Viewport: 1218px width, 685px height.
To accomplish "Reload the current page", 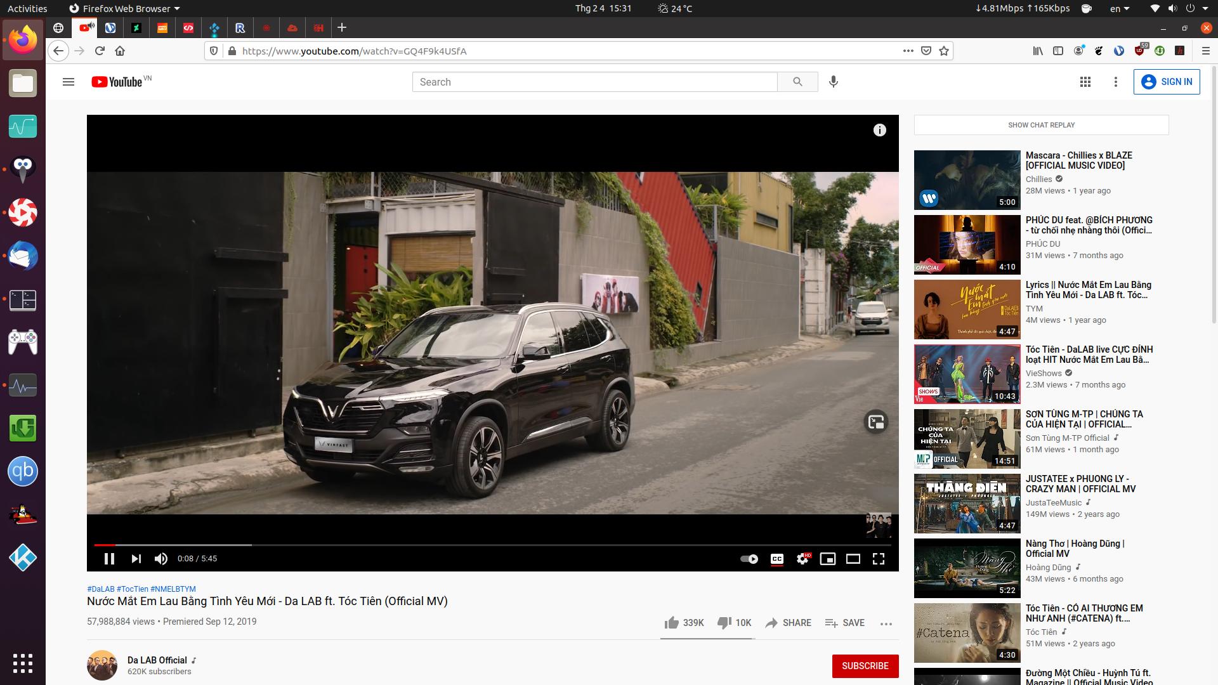I will [100, 51].
